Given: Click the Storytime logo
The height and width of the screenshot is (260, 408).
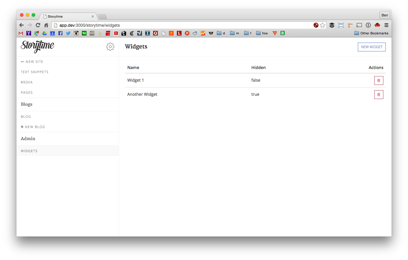Looking at the screenshot, I should click(x=38, y=46).
